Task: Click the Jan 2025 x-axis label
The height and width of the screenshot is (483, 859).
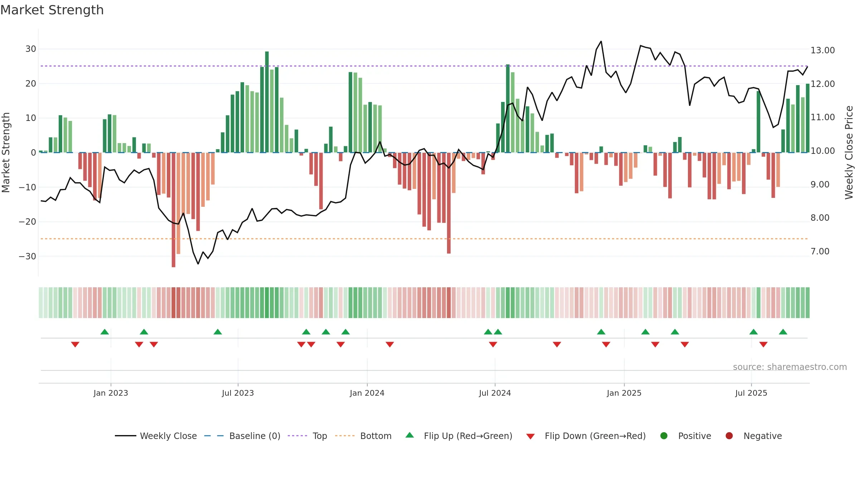Action: [624, 393]
